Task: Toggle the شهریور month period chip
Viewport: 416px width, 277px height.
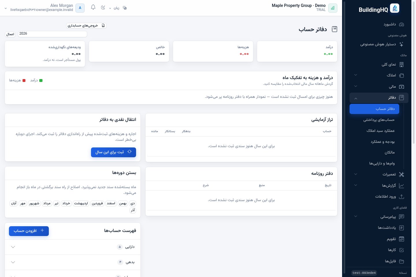Action: pos(34,203)
